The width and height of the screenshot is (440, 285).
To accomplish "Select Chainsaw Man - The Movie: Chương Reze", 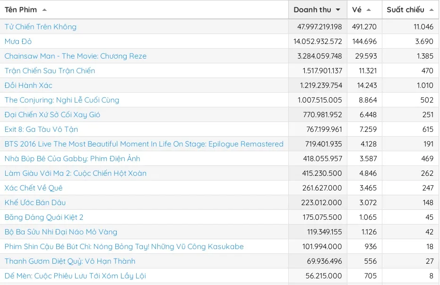I will pyautogui.click(x=76, y=56).
